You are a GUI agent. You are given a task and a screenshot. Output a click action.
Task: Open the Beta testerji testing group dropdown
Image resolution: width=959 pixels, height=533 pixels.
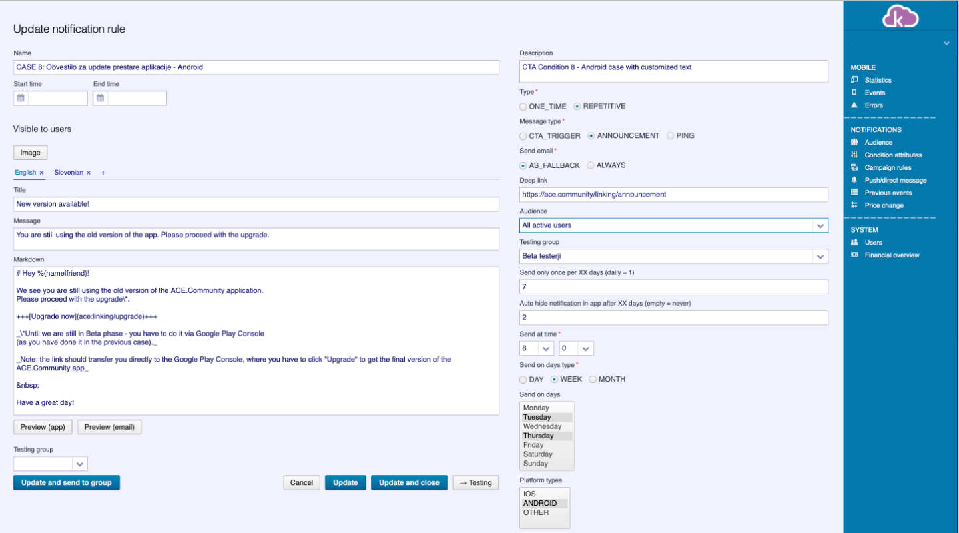(x=820, y=257)
